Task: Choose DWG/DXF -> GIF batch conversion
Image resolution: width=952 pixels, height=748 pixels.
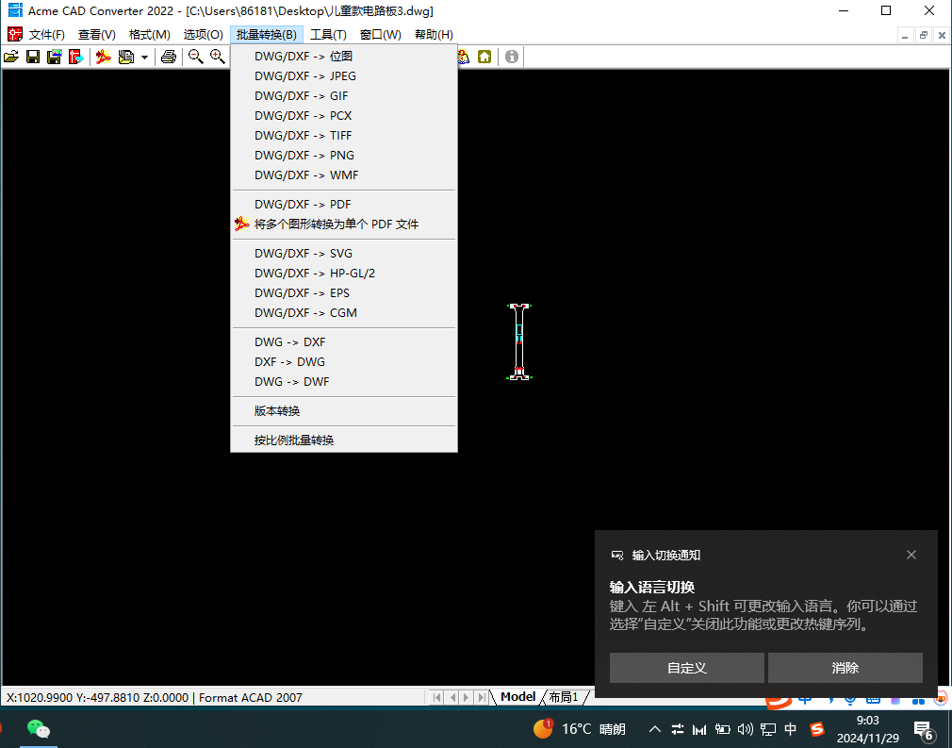Action: click(x=344, y=96)
